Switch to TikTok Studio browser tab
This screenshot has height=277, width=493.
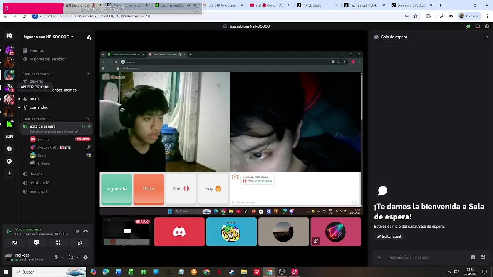(318, 5)
